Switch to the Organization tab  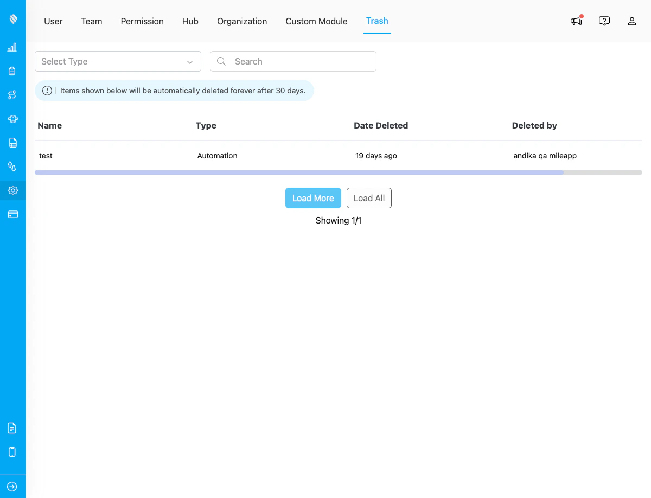242,21
